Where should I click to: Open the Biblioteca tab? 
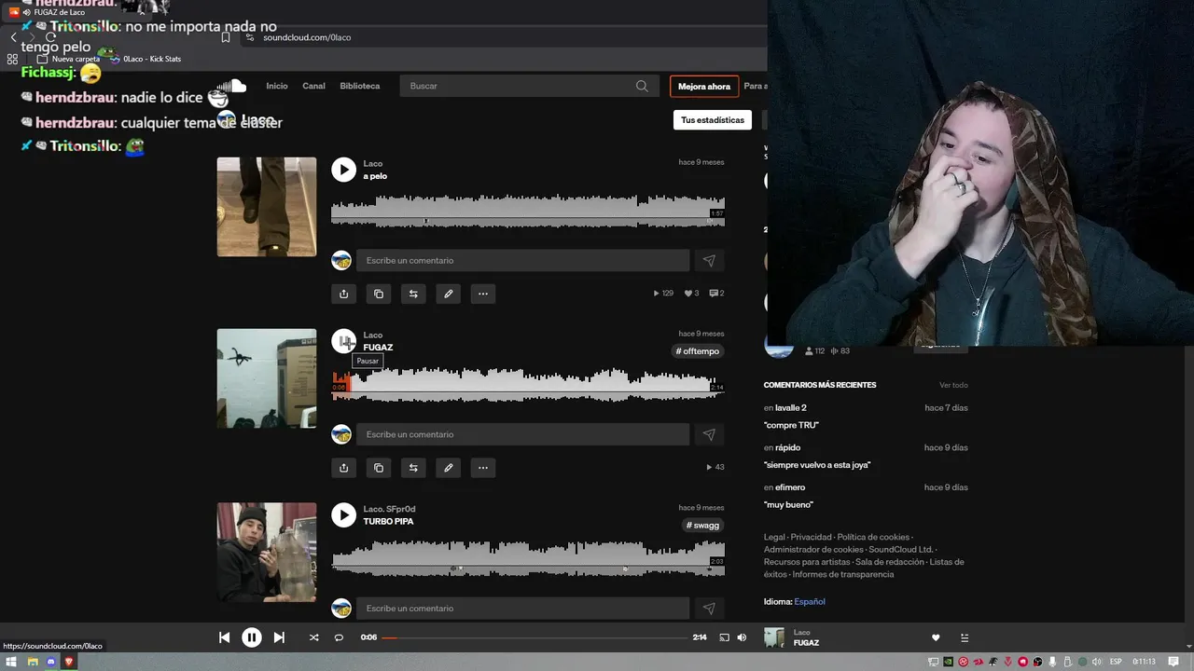point(360,86)
